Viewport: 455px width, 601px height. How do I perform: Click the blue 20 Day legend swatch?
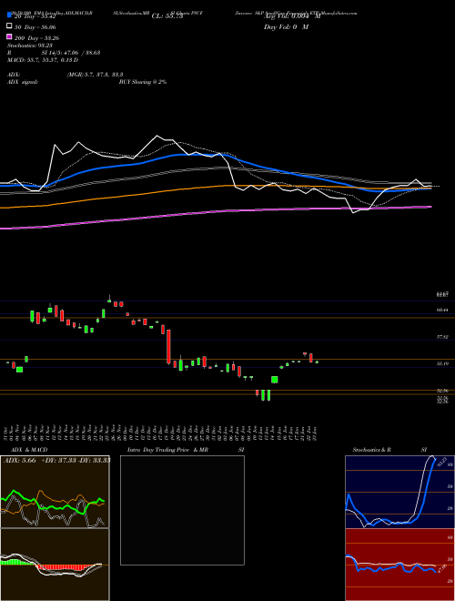click(x=9, y=15)
